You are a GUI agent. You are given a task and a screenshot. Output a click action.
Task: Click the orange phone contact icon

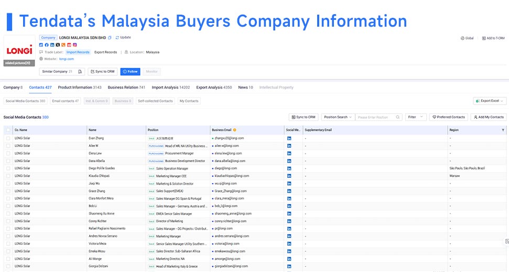click(63, 45)
